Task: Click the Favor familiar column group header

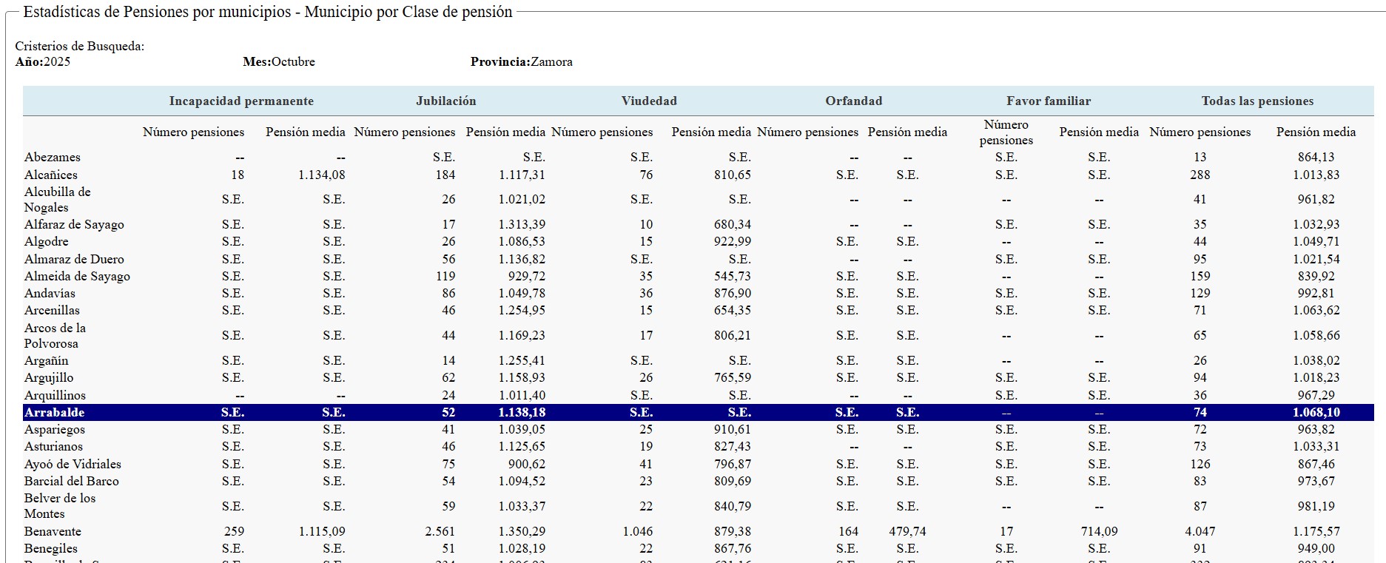Action: click(x=1048, y=101)
